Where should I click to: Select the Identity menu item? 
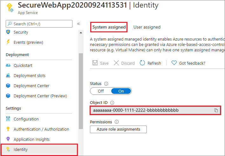pyautogui.click(x=39, y=150)
